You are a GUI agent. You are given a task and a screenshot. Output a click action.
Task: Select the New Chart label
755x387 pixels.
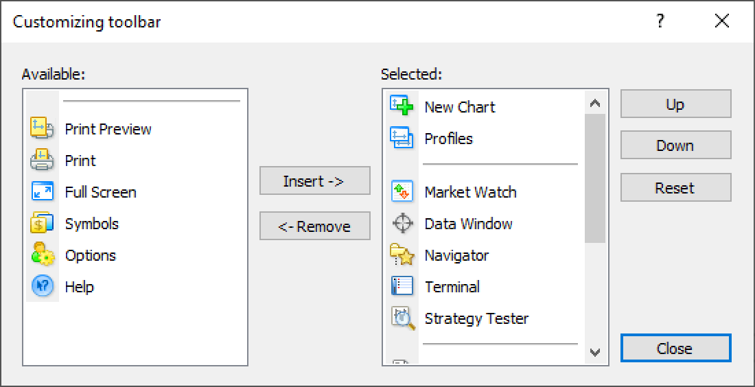460,106
